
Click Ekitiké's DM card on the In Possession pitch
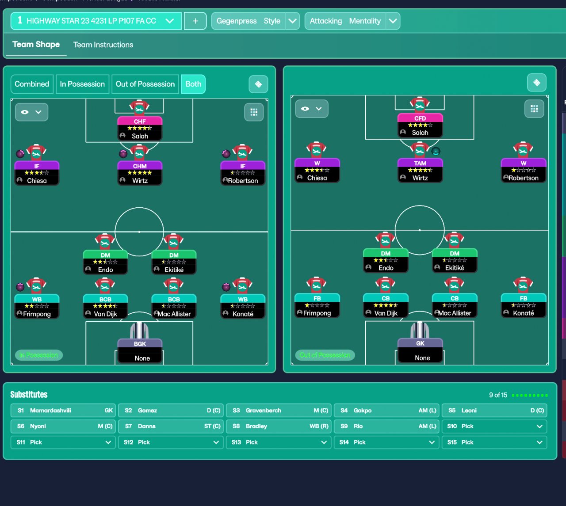(174, 263)
